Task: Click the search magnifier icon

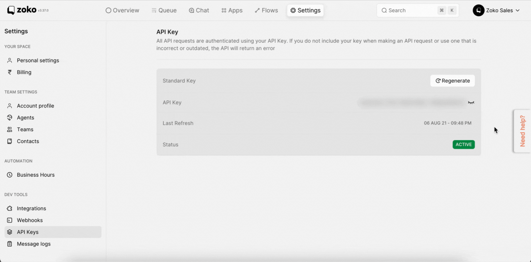Action: 384,10
